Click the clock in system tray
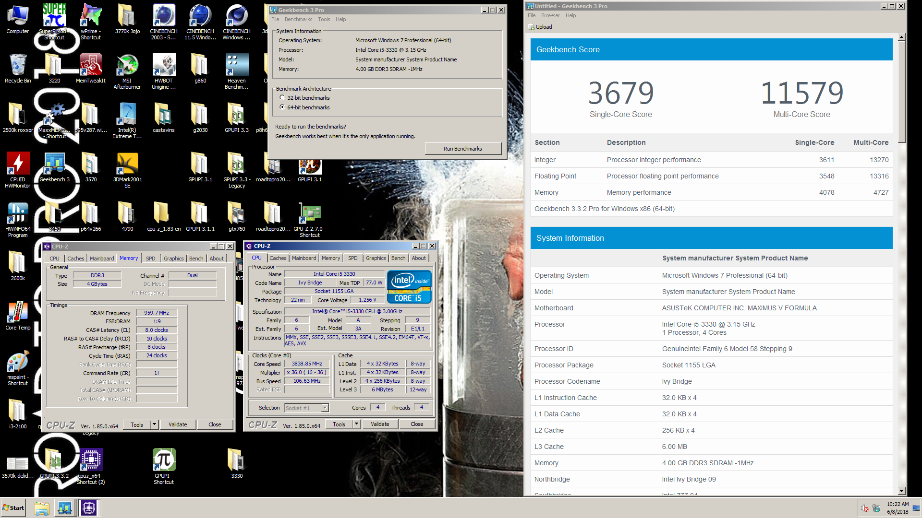 898,508
